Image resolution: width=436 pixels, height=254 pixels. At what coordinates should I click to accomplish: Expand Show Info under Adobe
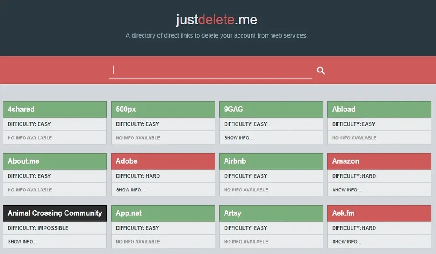coord(130,190)
